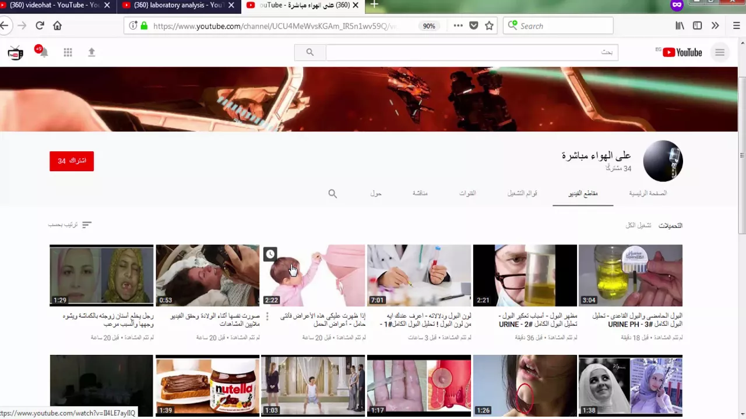This screenshot has height=419, width=746.
Task: Close the laboratory analysis tab
Action: tap(231, 5)
